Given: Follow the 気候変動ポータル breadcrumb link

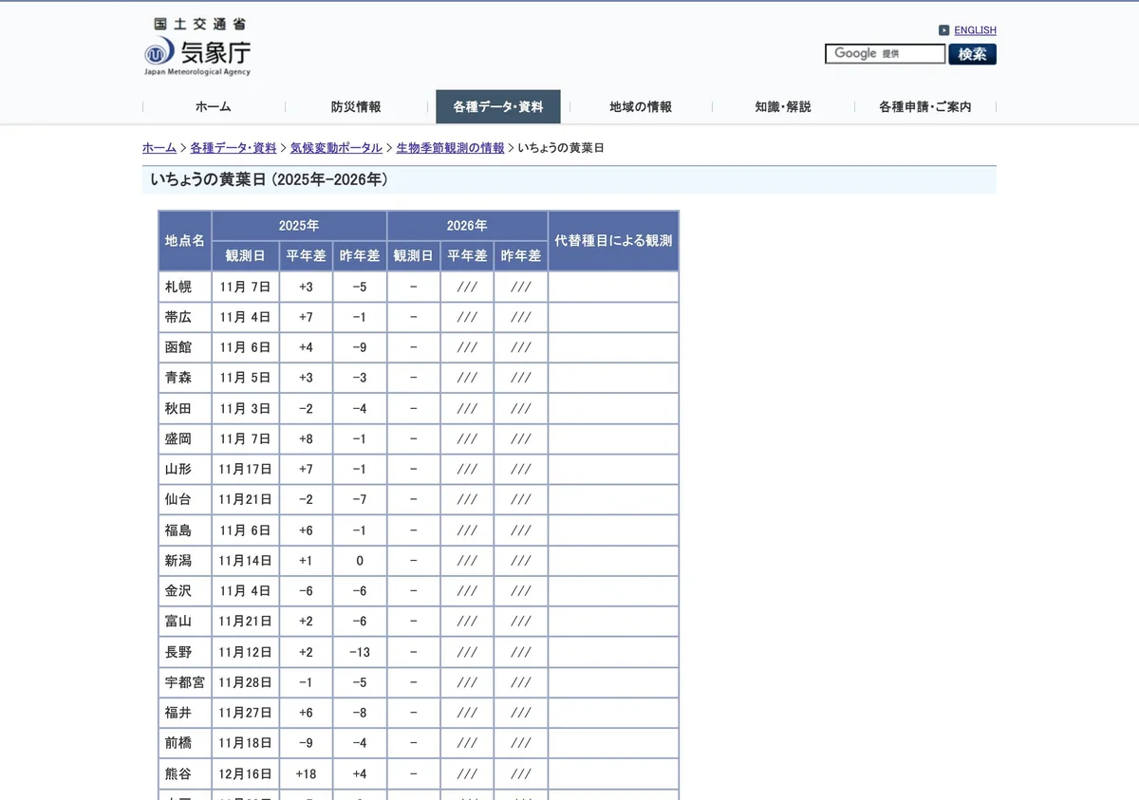Looking at the screenshot, I should coord(336,148).
